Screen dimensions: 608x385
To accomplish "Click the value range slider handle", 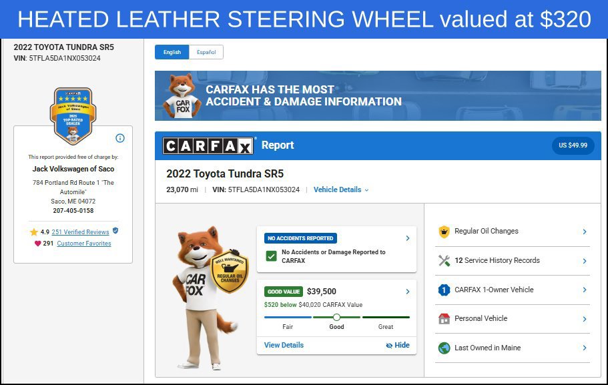I will pyautogui.click(x=336, y=317).
